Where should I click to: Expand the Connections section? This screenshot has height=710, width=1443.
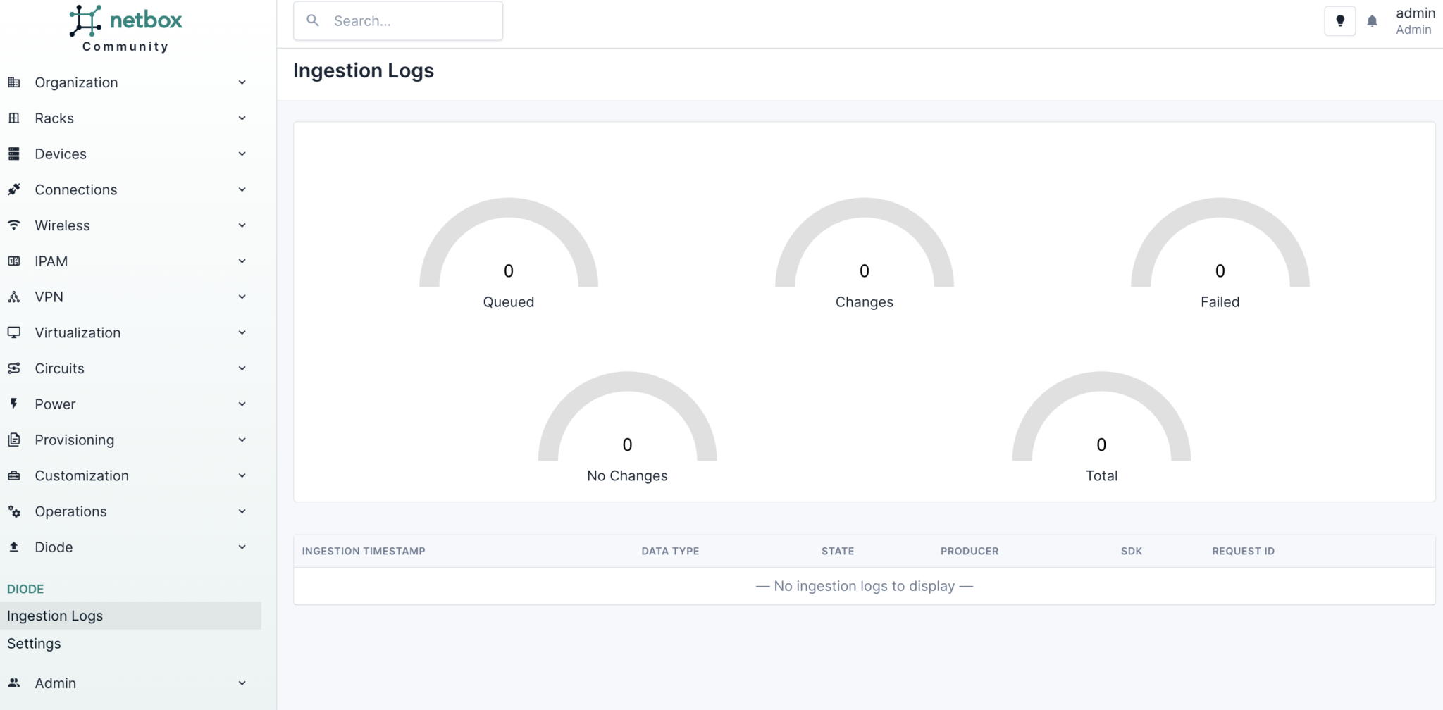[x=75, y=189]
